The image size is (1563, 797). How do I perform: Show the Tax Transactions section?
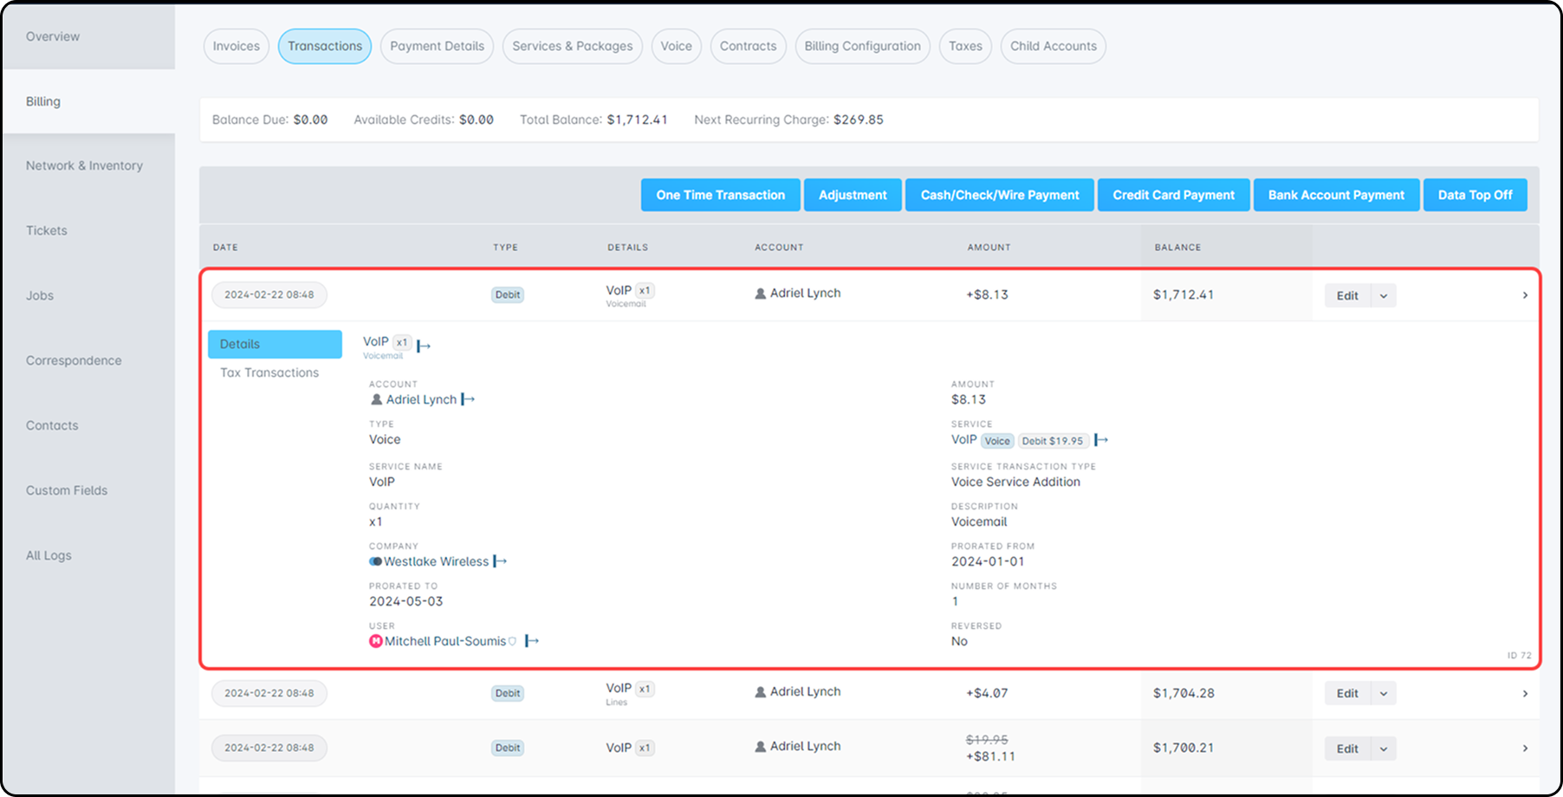pos(269,373)
